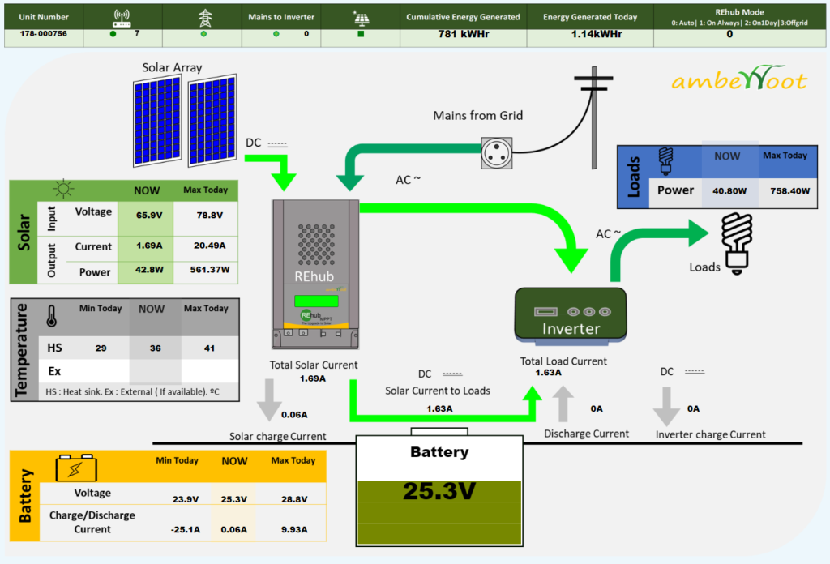Viewport: 830px width, 564px height.
Task: Click the green Inverter device
Action: click(571, 316)
